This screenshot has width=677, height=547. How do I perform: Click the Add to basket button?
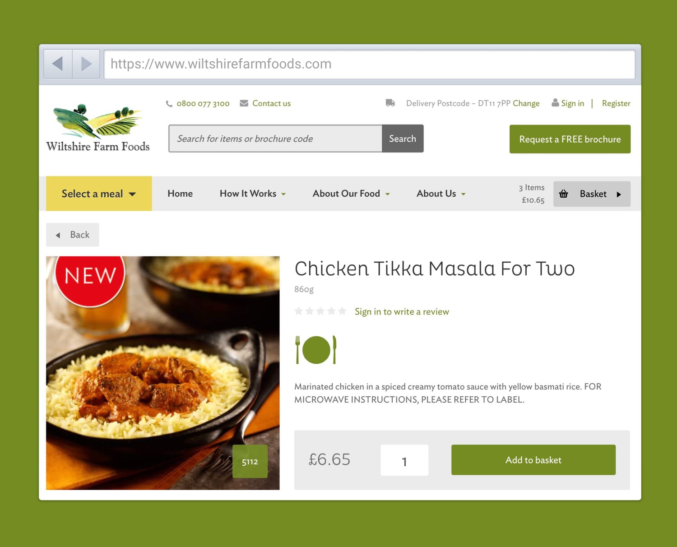coord(533,460)
